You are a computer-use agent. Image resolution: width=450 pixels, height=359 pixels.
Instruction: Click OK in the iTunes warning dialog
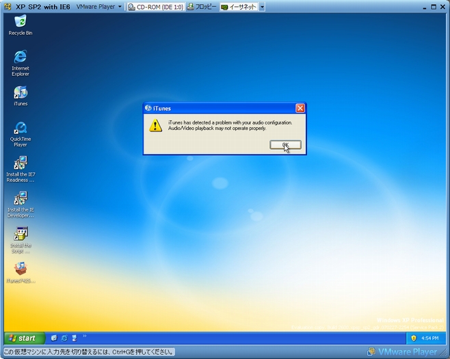[x=285, y=145]
